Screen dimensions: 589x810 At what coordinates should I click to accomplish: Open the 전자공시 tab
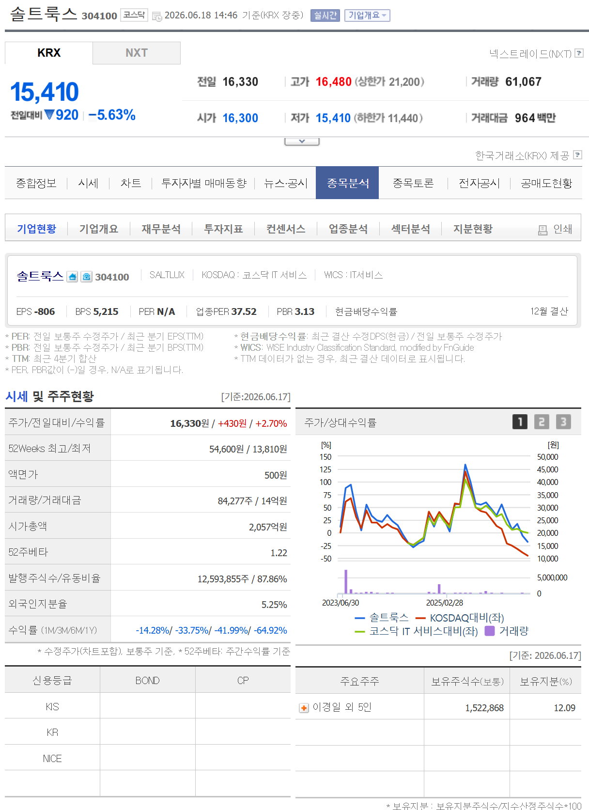[x=479, y=183]
